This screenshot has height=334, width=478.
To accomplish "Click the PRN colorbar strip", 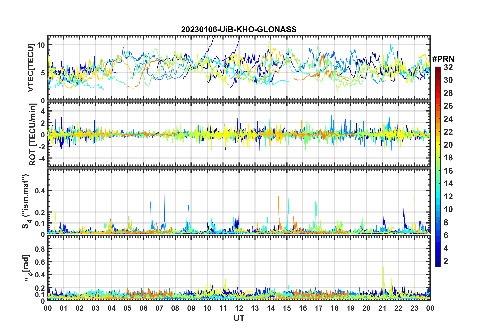I will (438, 167).
